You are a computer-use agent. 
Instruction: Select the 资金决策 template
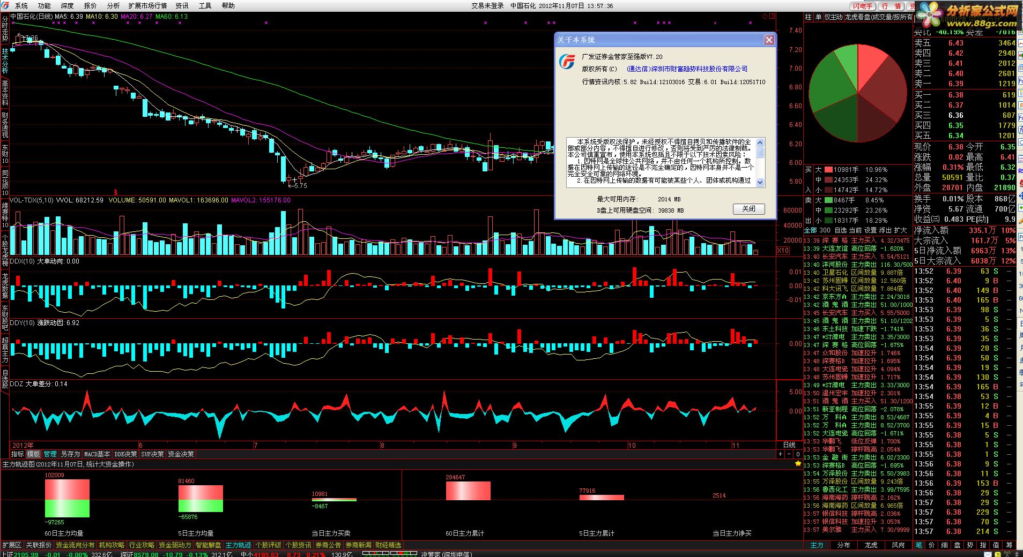[181, 454]
